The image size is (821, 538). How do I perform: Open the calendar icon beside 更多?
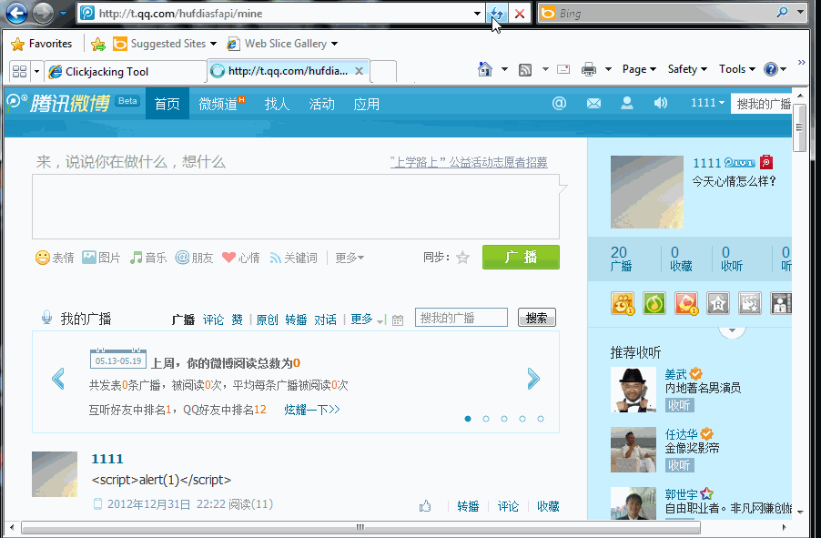(x=398, y=320)
